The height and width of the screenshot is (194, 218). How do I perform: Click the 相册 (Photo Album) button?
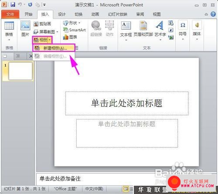(x=41, y=40)
